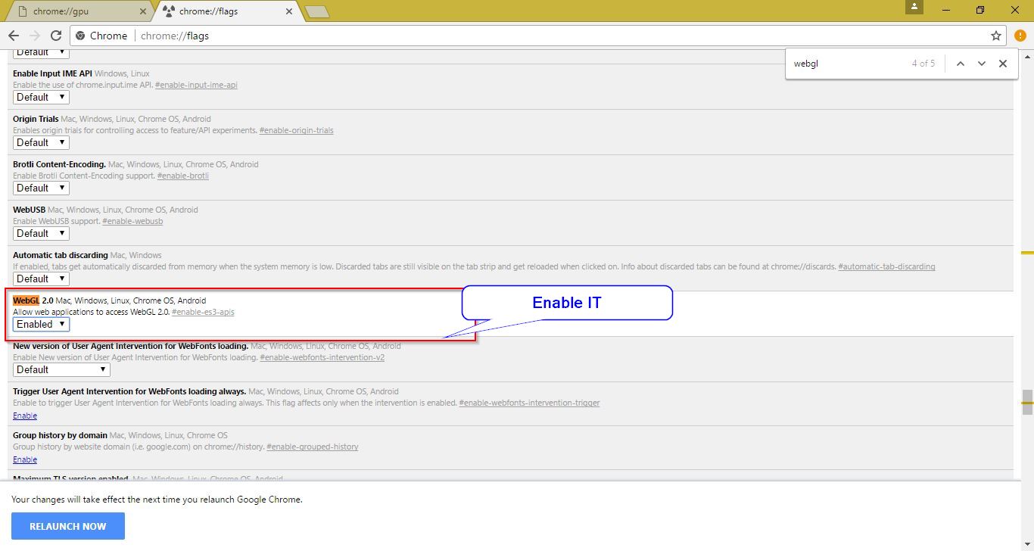Open the Chrome profile avatar button

[916, 7]
